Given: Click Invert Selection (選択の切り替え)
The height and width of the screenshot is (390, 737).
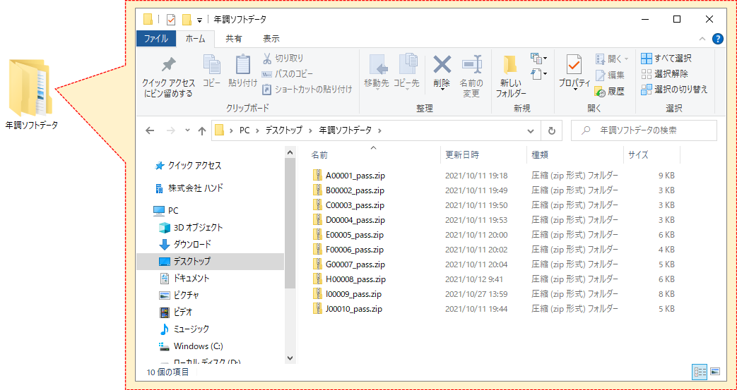Looking at the screenshot, I should coord(675,89).
